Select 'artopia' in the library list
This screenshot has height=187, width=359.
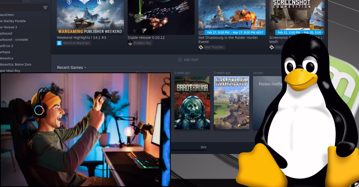[x=5, y=52]
